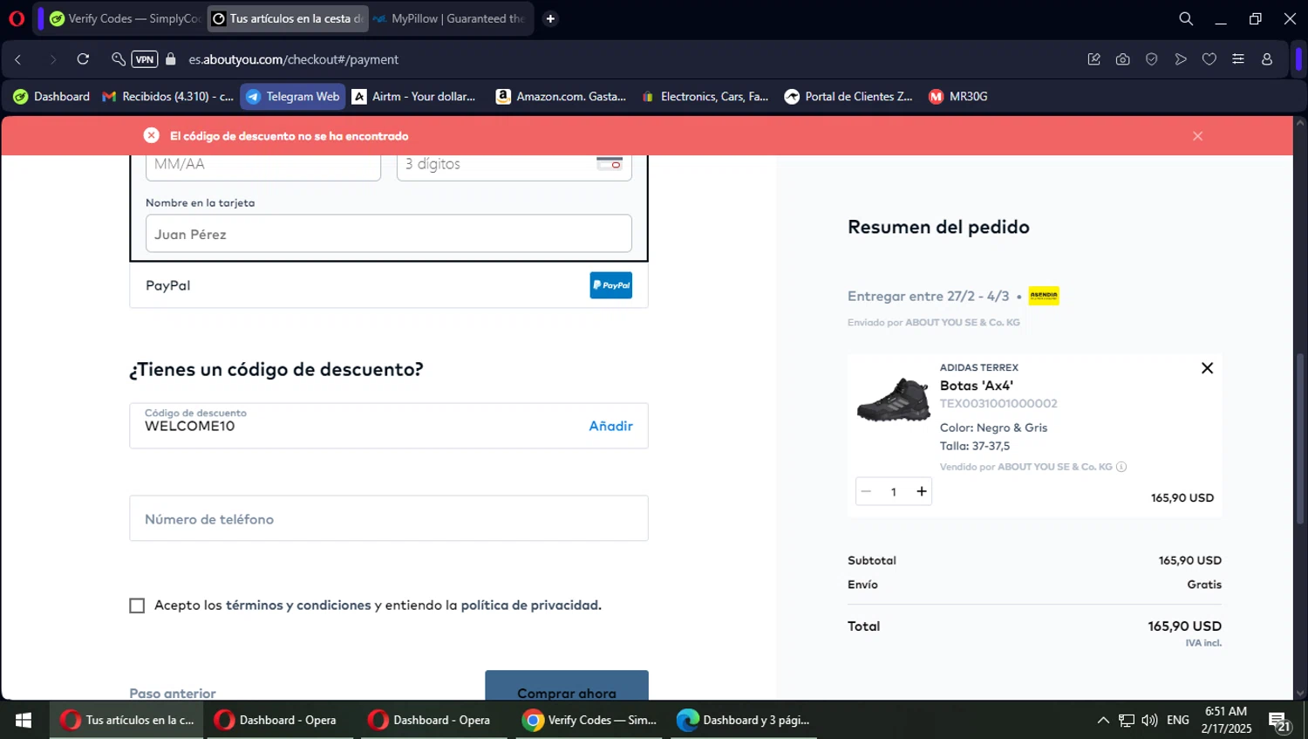Check the terms and conditions checkbox
Image resolution: width=1308 pixels, height=739 pixels.
point(137,606)
